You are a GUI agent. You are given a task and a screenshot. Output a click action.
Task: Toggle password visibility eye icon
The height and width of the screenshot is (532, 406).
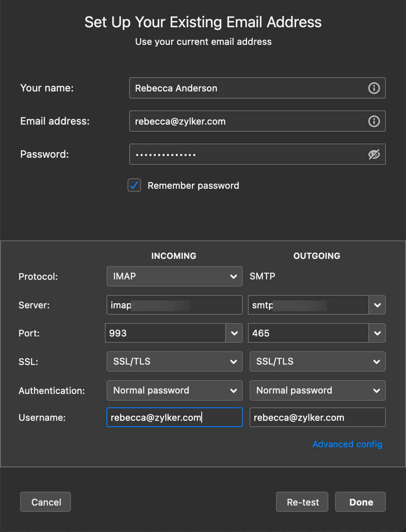click(x=374, y=154)
